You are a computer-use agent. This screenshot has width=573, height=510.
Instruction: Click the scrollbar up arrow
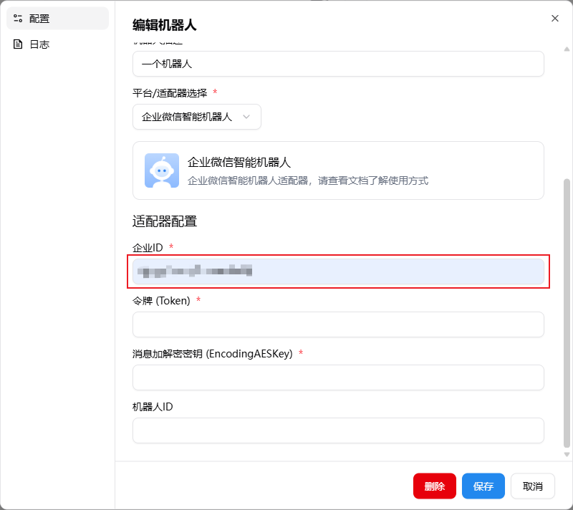click(567, 49)
